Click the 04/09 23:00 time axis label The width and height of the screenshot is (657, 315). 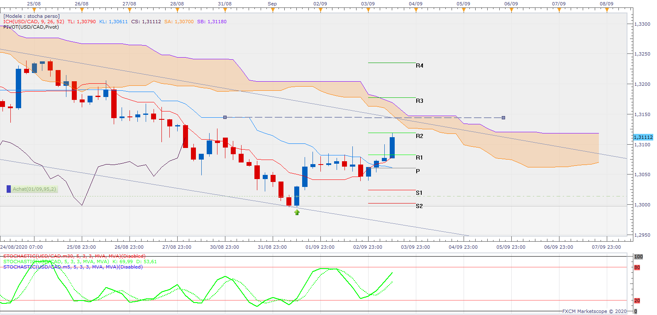463,247
